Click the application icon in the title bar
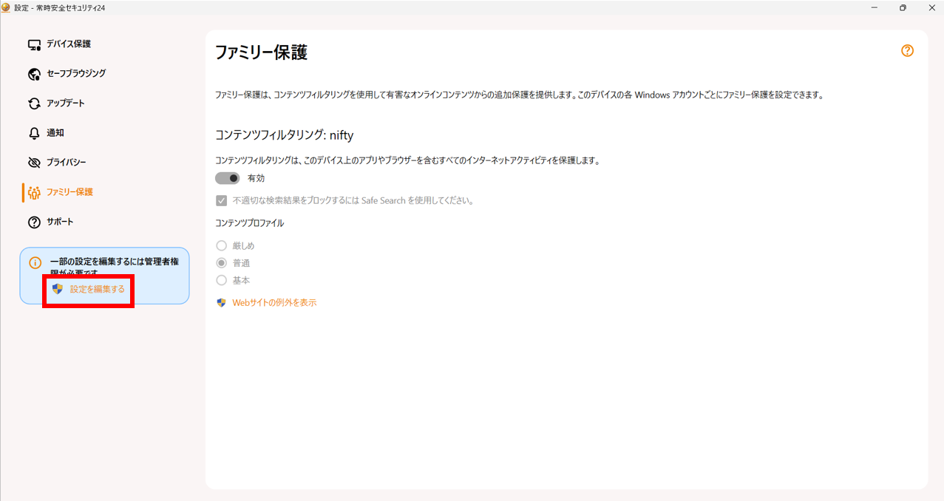This screenshot has height=501, width=944. click(x=7, y=7)
